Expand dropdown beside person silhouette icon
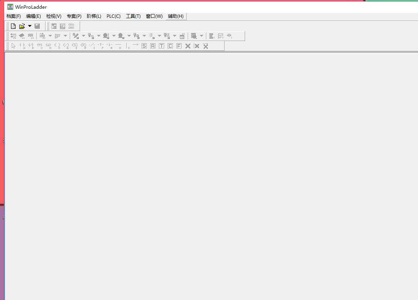 point(129,36)
